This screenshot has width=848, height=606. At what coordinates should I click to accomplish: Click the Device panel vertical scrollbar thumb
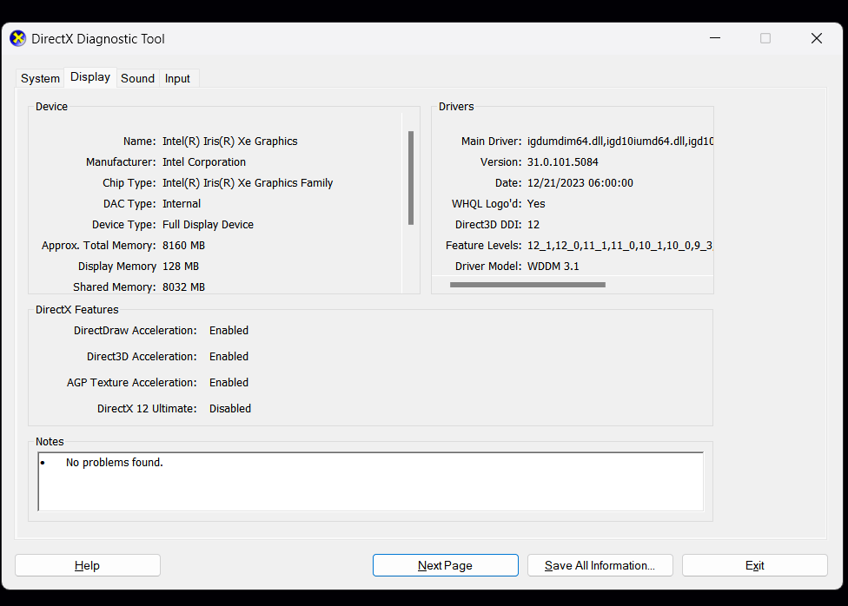[411, 178]
